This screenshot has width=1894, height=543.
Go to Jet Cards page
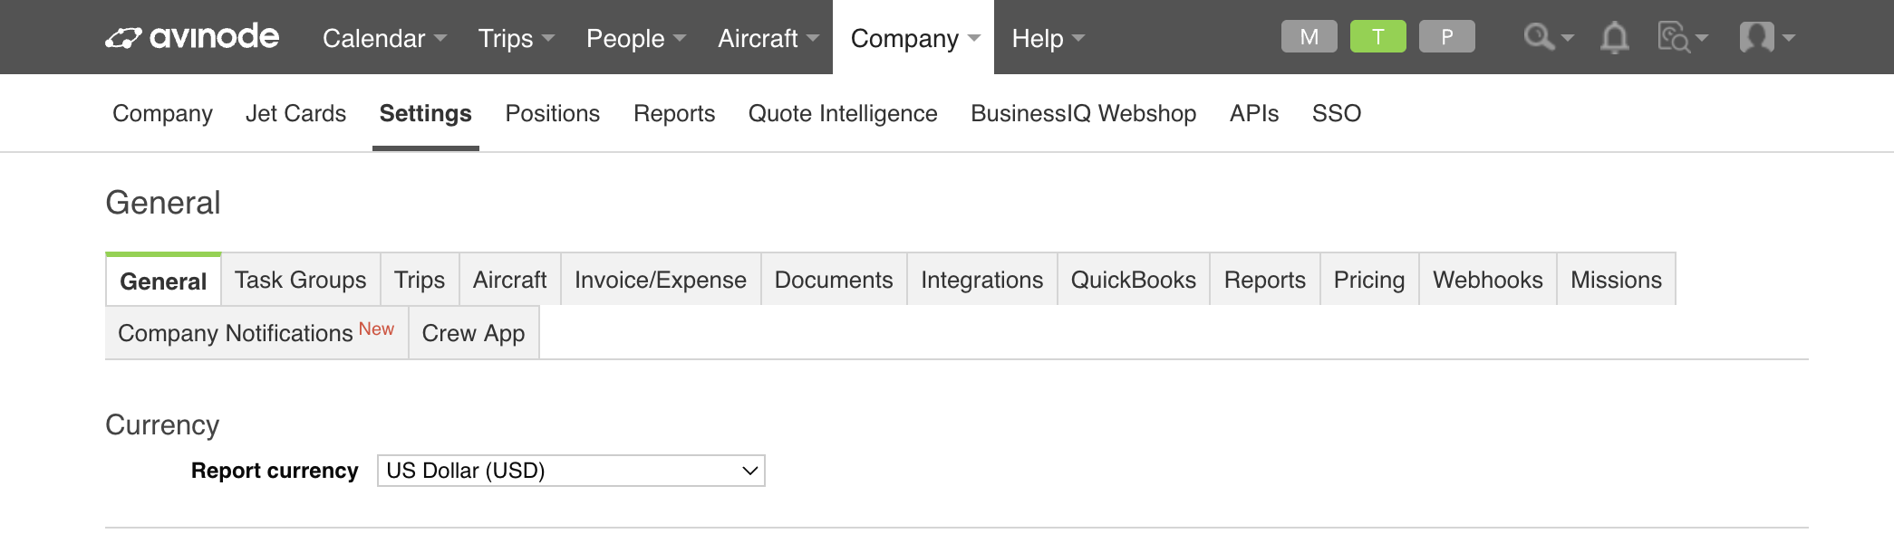[x=295, y=113]
